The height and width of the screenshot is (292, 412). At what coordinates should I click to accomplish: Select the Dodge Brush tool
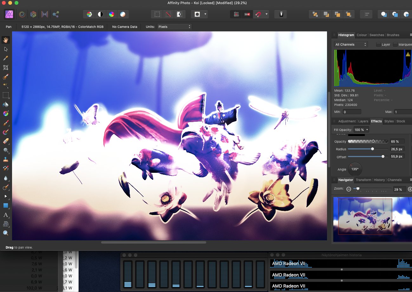coord(5,150)
